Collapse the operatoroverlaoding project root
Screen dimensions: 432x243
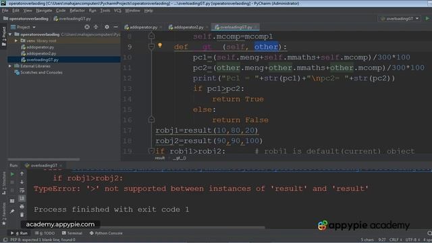10,34
